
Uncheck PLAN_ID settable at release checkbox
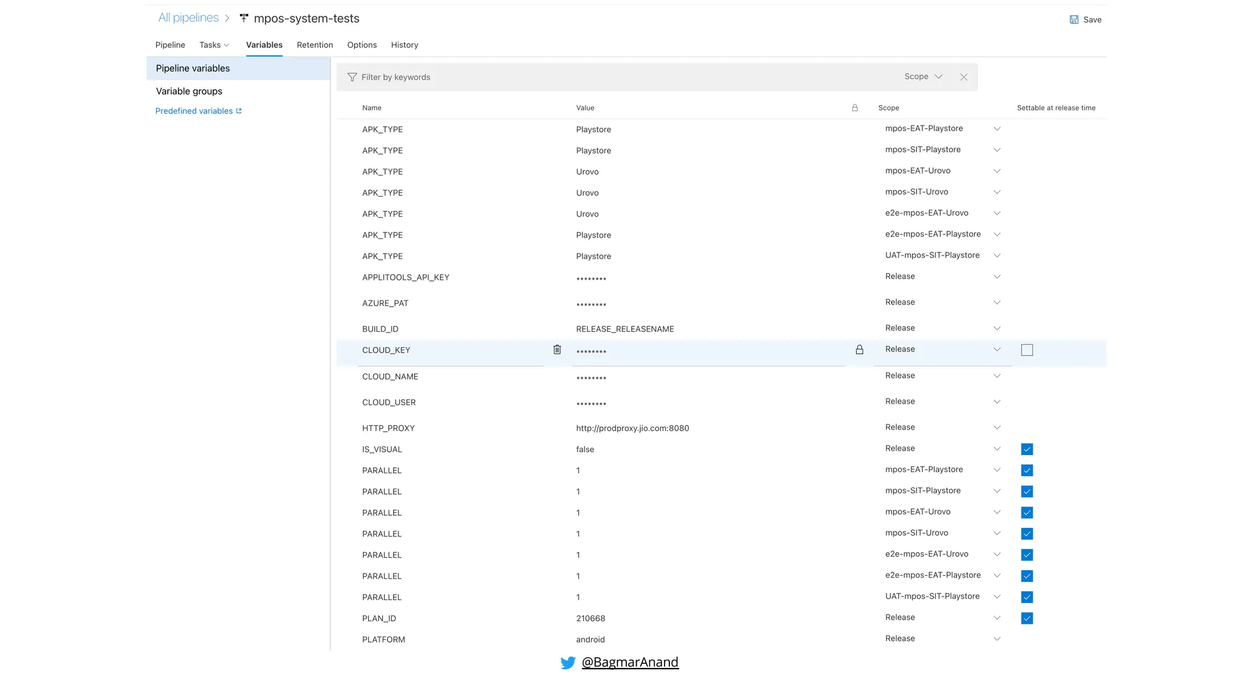pos(1027,618)
